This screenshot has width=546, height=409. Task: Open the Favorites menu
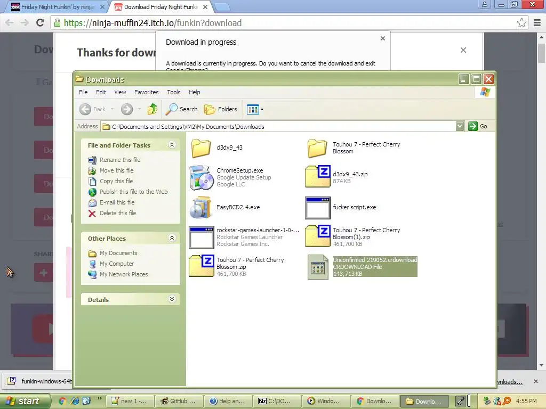(x=146, y=92)
